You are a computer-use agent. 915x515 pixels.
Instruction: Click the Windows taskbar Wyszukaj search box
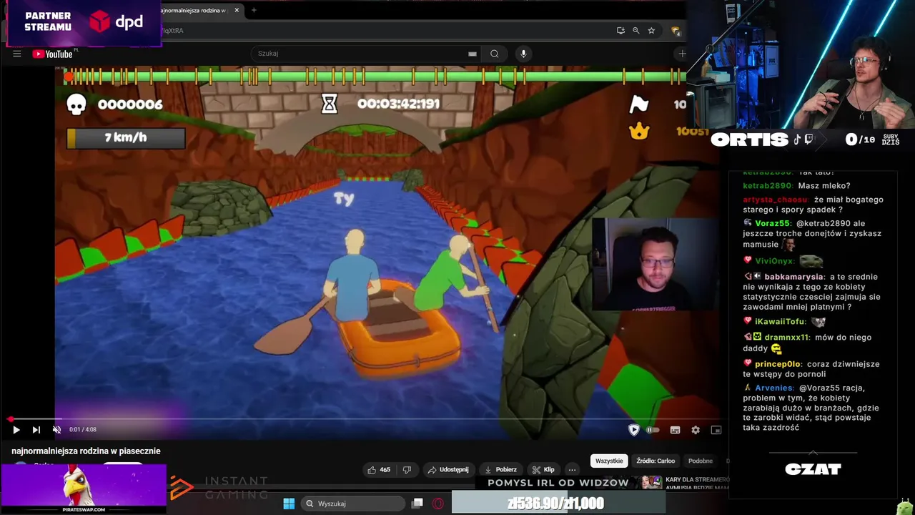tap(353, 504)
